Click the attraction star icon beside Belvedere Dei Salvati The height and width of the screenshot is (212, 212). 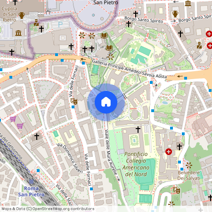[189, 165]
